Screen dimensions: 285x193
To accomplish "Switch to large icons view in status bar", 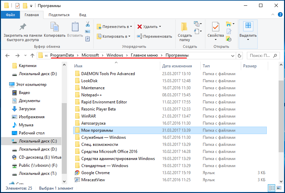I will 279,188.
